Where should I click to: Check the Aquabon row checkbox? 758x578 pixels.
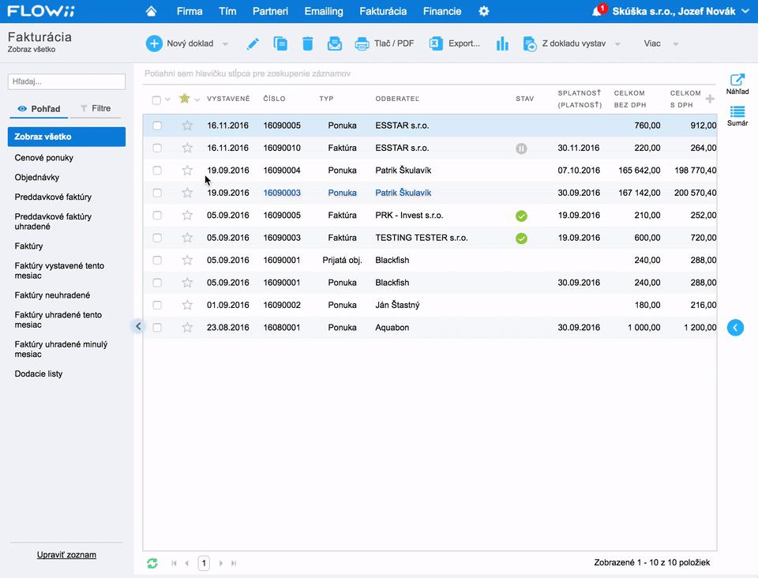157,328
